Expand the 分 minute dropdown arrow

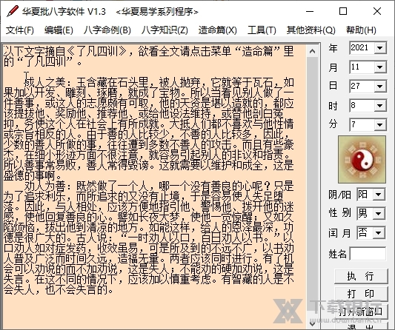click(x=380, y=124)
